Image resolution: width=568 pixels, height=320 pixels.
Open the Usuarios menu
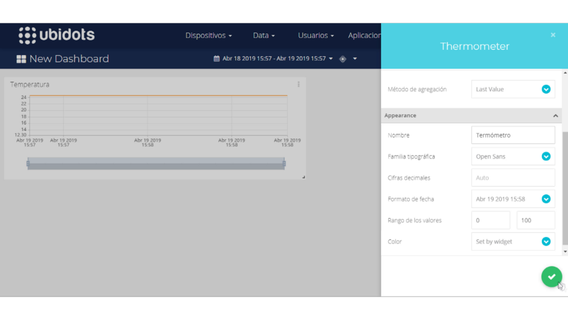coord(316,36)
